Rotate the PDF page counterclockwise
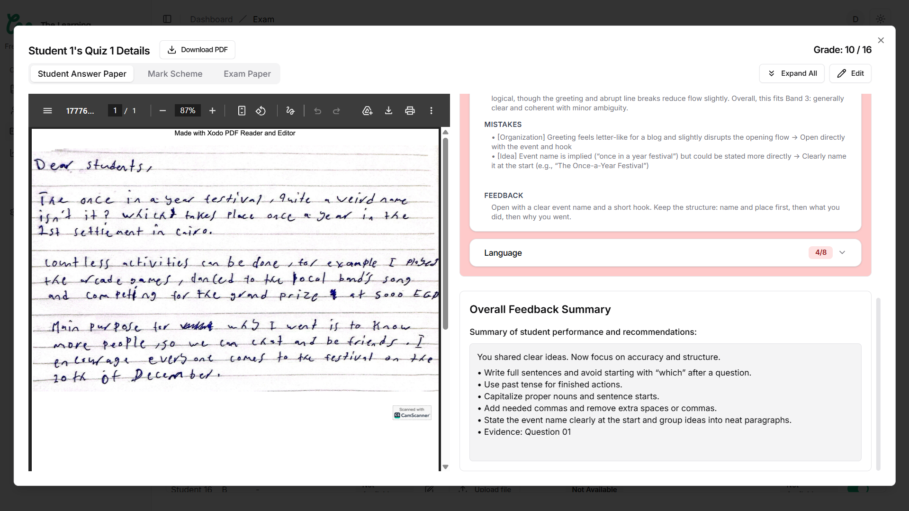 (261, 111)
